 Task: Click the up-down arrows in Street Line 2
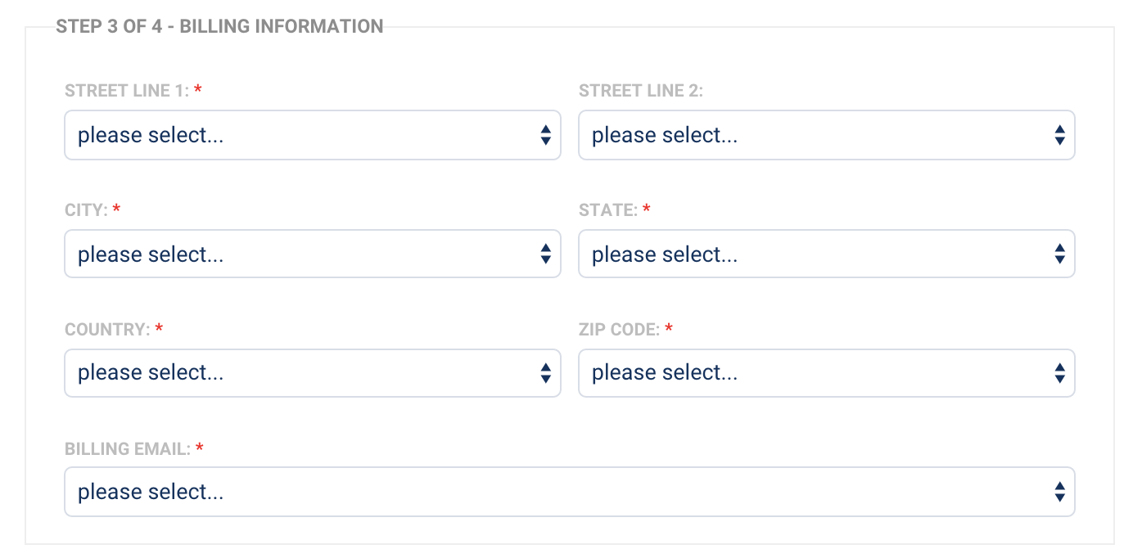pos(1060,135)
